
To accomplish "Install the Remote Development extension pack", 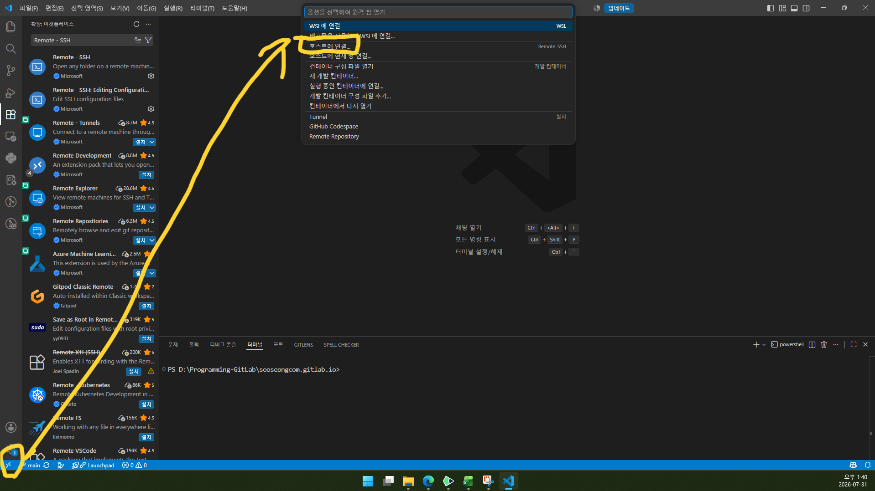I will point(146,175).
